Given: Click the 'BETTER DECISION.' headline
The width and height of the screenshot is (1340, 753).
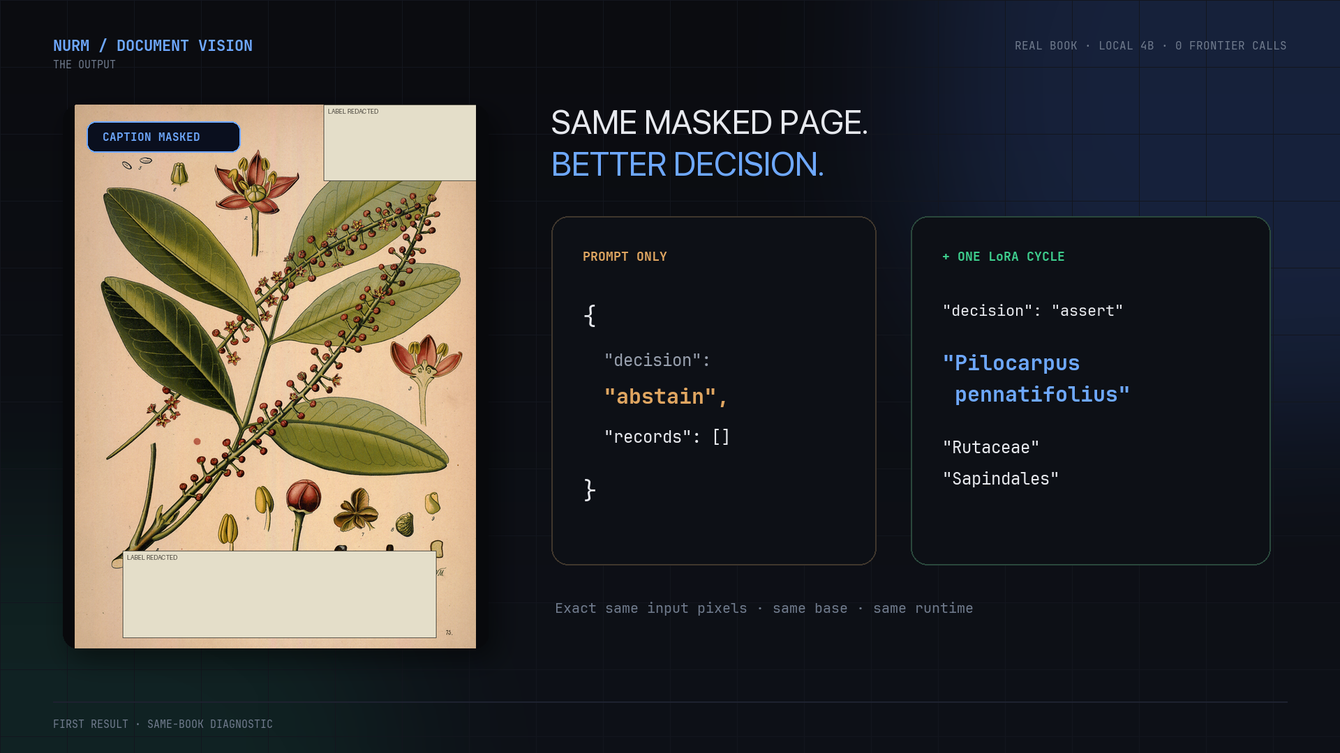Looking at the screenshot, I should pyautogui.click(x=687, y=165).
